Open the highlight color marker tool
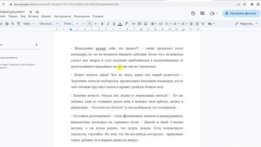This screenshot has height=147, width=261. [x=126, y=24]
